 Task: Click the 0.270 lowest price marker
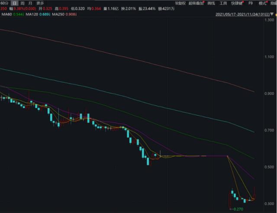(238, 209)
